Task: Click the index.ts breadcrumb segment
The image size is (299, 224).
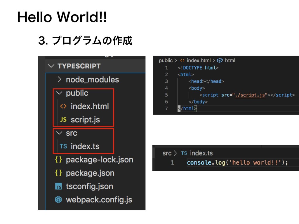Action: click(201, 153)
